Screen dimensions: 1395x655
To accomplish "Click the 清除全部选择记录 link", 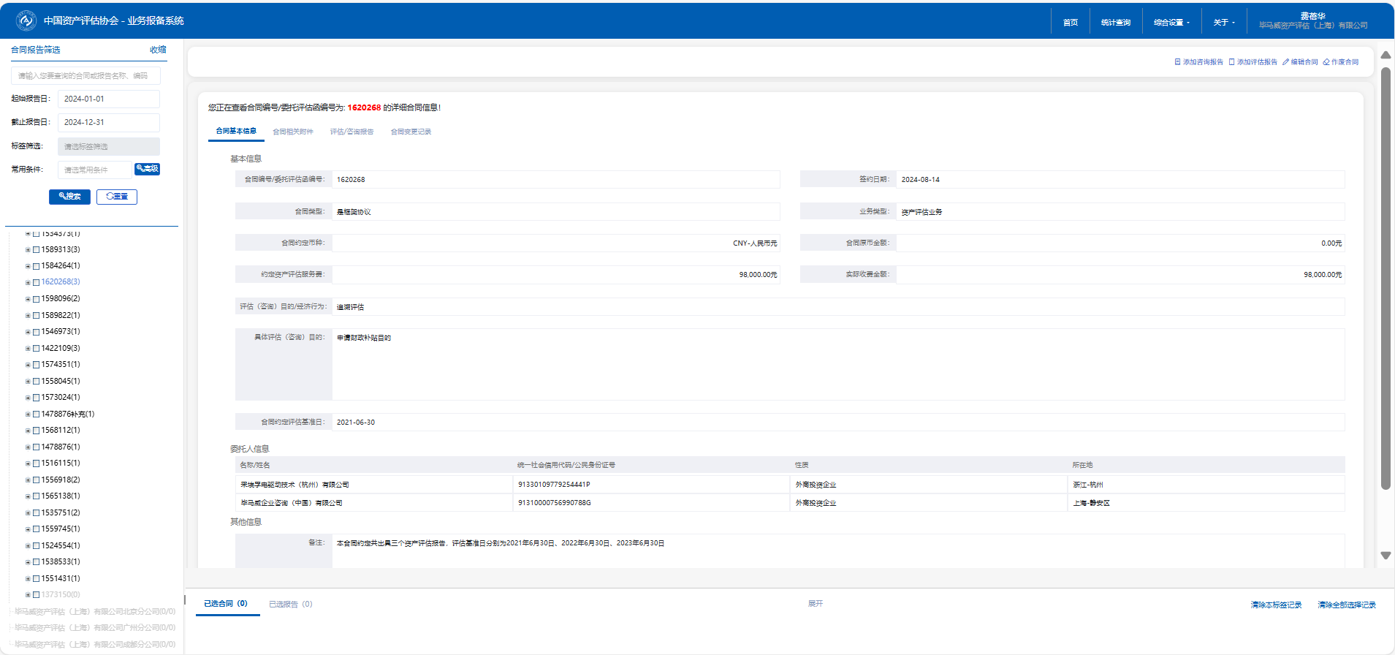I will point(1346,605).
